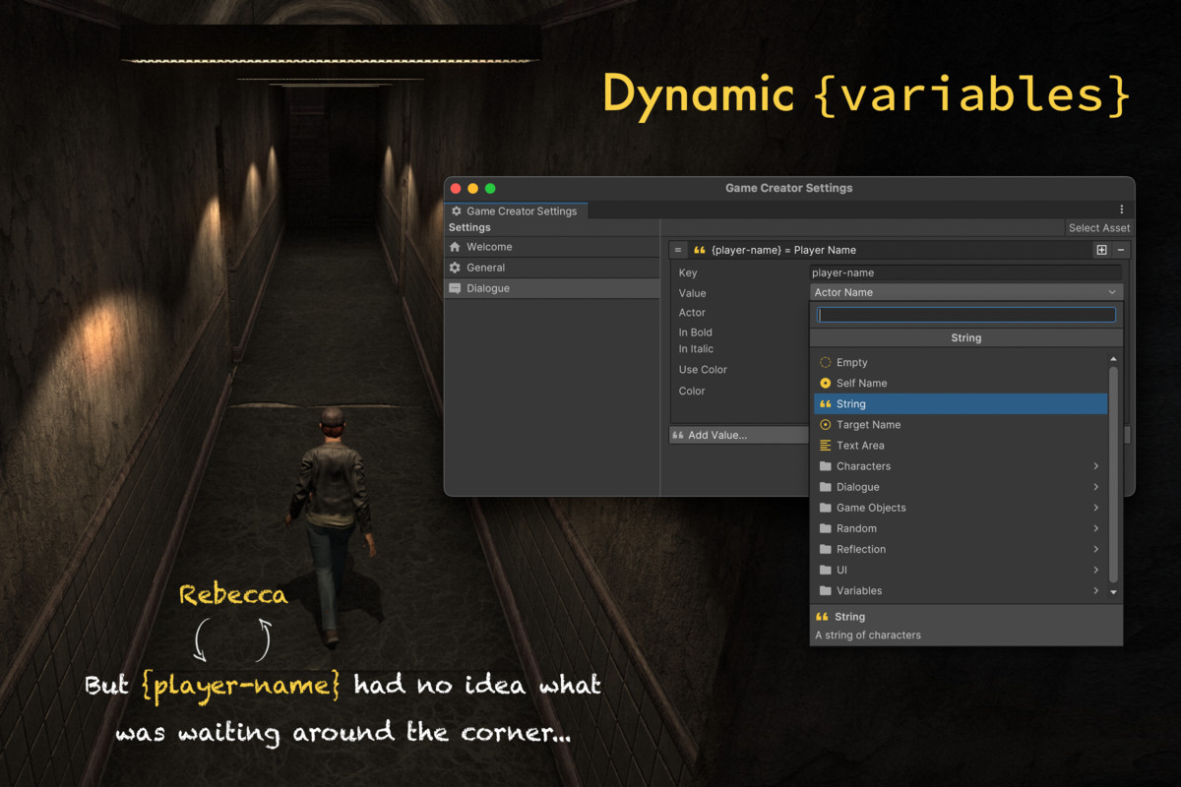This screenshot has height=787, width=1181.
Task: Focus the search field above the String list
Action: coord(966,315)
